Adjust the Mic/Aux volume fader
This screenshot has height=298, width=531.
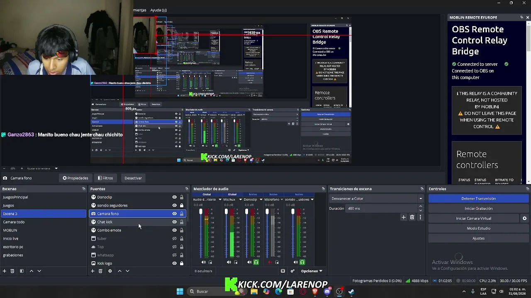tap(227, 212)
